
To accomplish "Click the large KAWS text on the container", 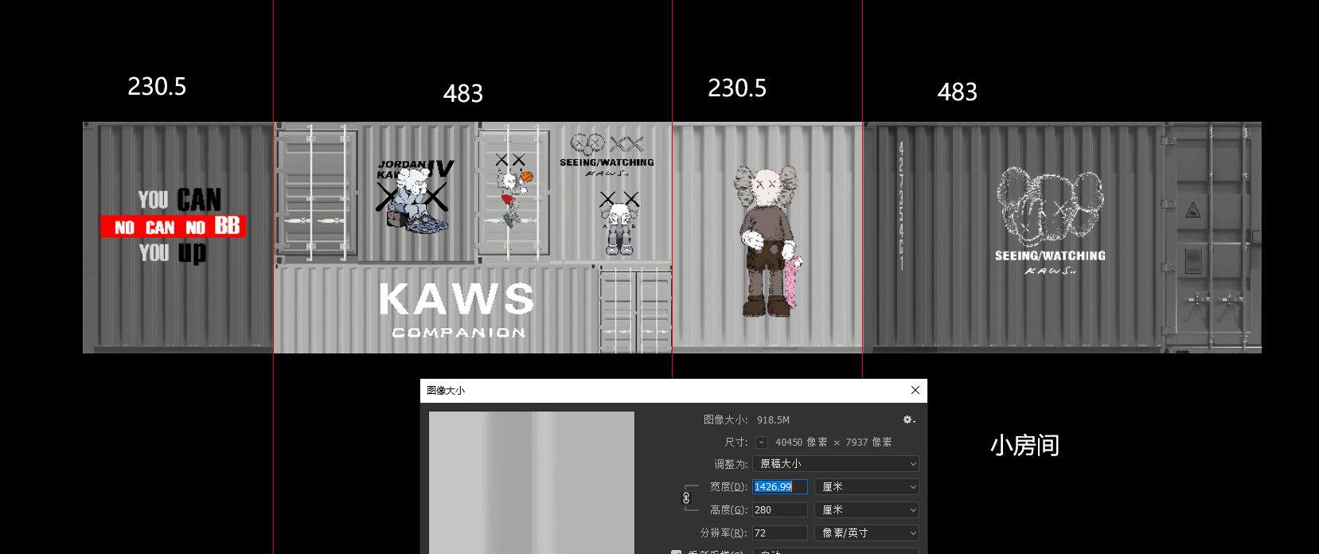I will coord(457,299).
